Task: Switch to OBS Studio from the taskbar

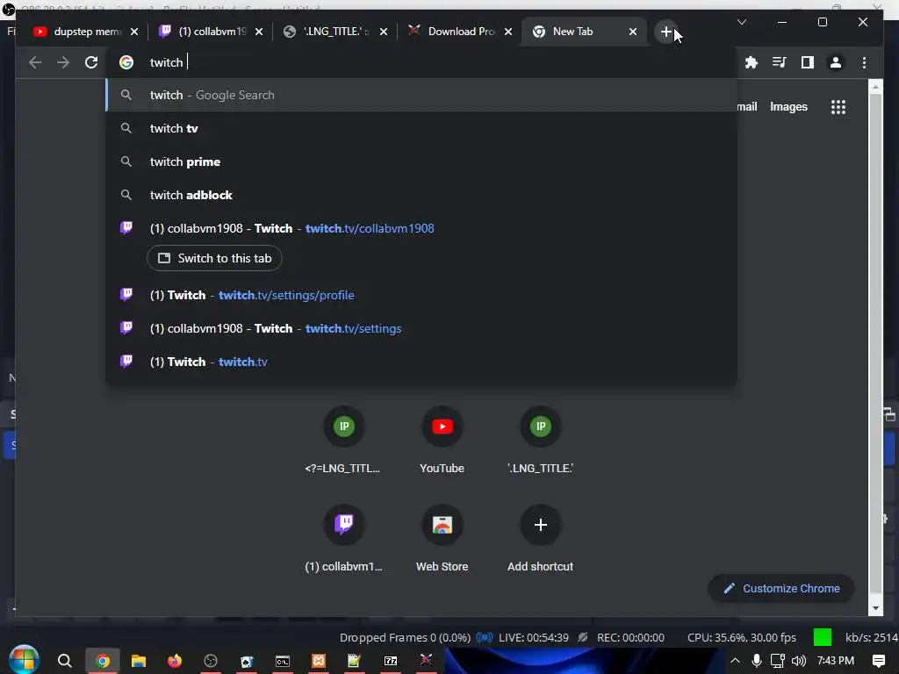Action: [211, 661]
